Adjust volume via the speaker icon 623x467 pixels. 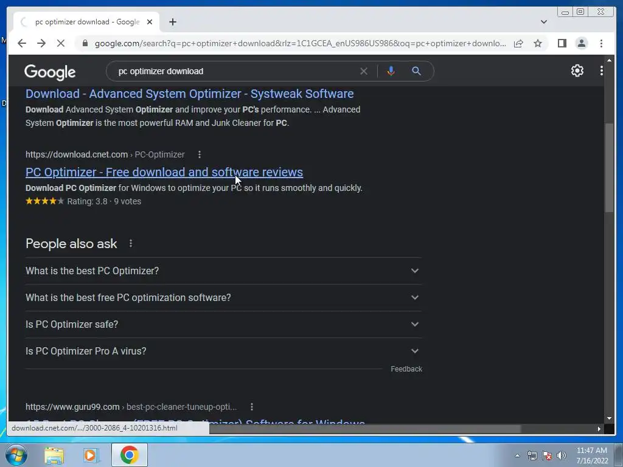(x=562, y=455)
